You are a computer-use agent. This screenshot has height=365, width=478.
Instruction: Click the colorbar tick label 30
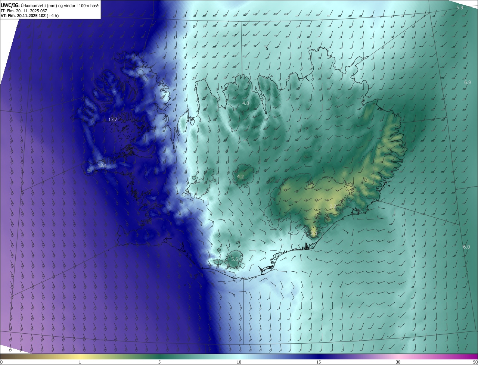[x=398, y=362]
